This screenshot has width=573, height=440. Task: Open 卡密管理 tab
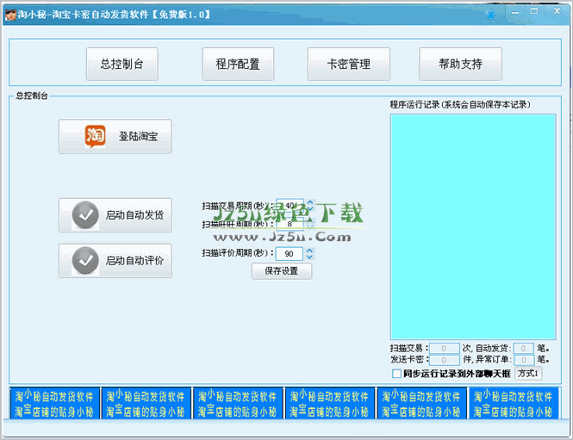click(x=349, y=65)
